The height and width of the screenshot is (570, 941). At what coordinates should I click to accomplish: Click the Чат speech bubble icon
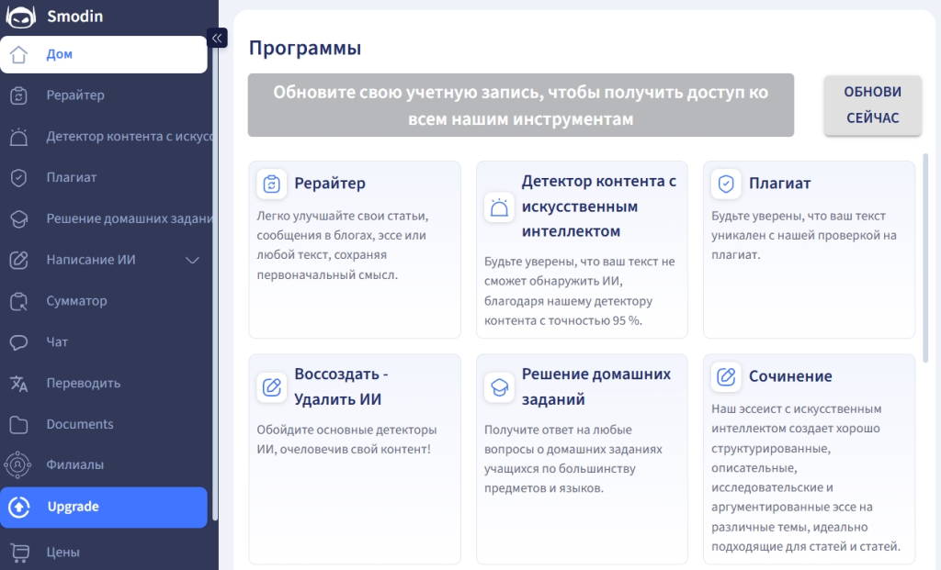pos(18,342)
